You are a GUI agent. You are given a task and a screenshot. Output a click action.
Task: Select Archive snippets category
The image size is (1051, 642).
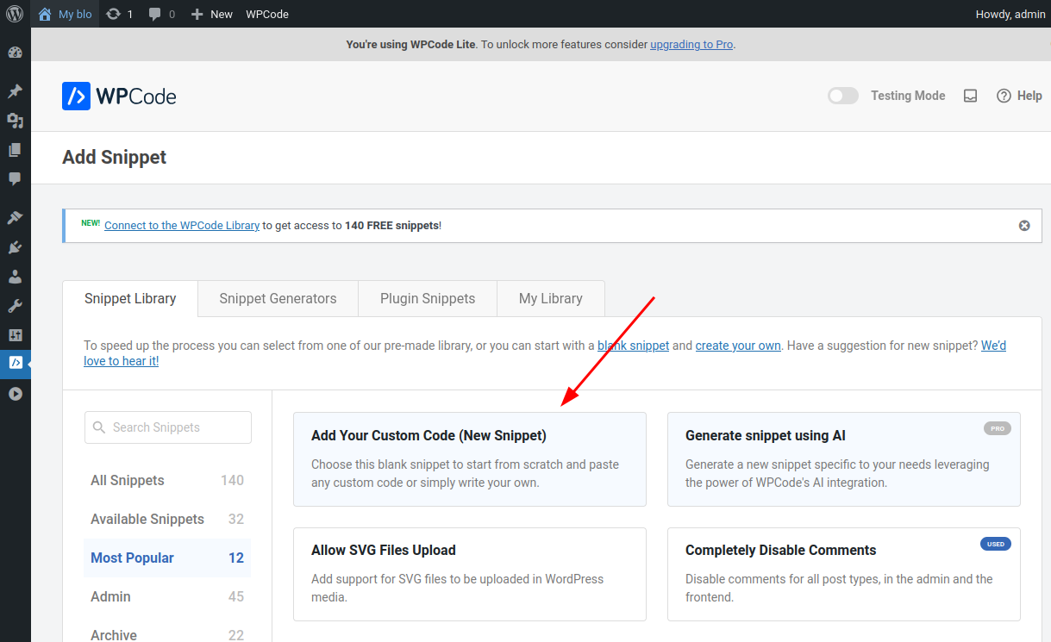tap(167, 633)
